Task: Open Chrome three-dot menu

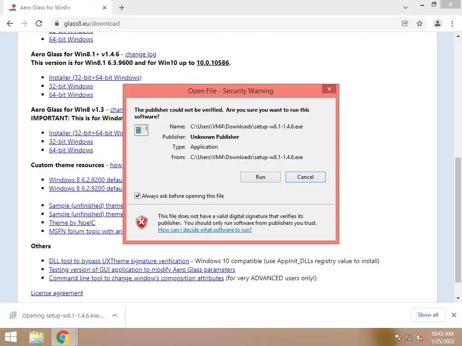Action: point(452,23)
